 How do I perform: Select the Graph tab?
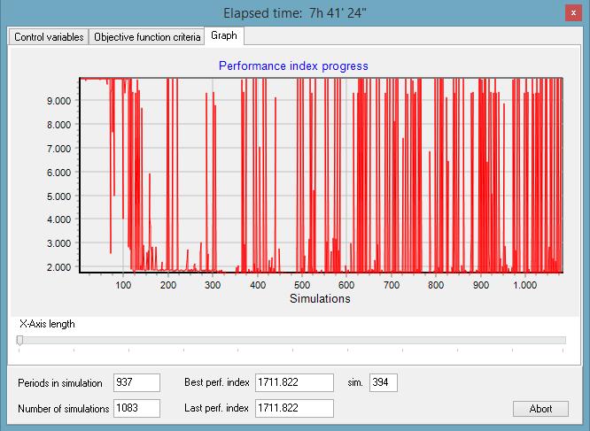[224, 35]
